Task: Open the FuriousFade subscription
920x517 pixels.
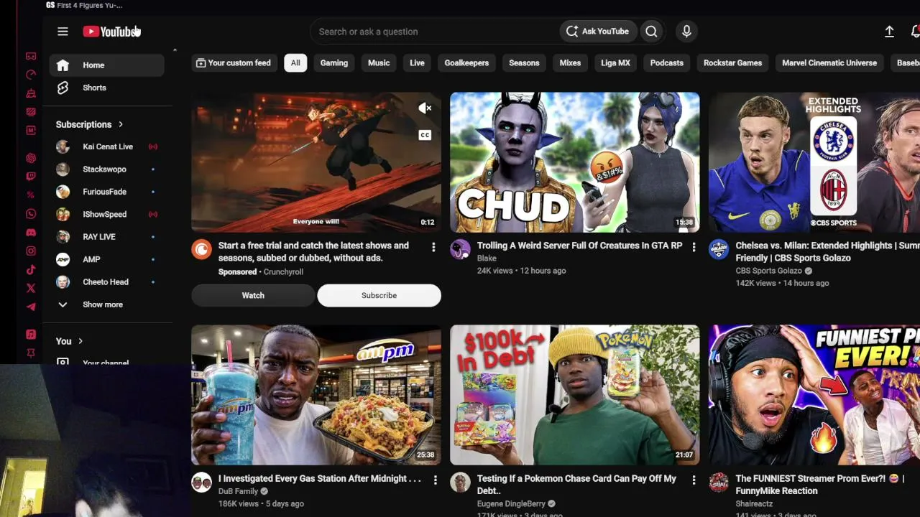Action: (x=106, y=192)
